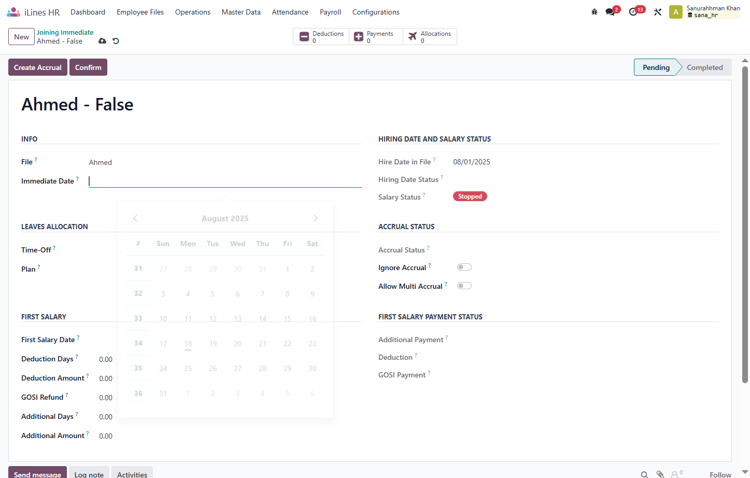The height and width of the screenshot is (478, 750).
Task: Open the debug bug icon
Action: pyautogui.click(x=595, y=12)
